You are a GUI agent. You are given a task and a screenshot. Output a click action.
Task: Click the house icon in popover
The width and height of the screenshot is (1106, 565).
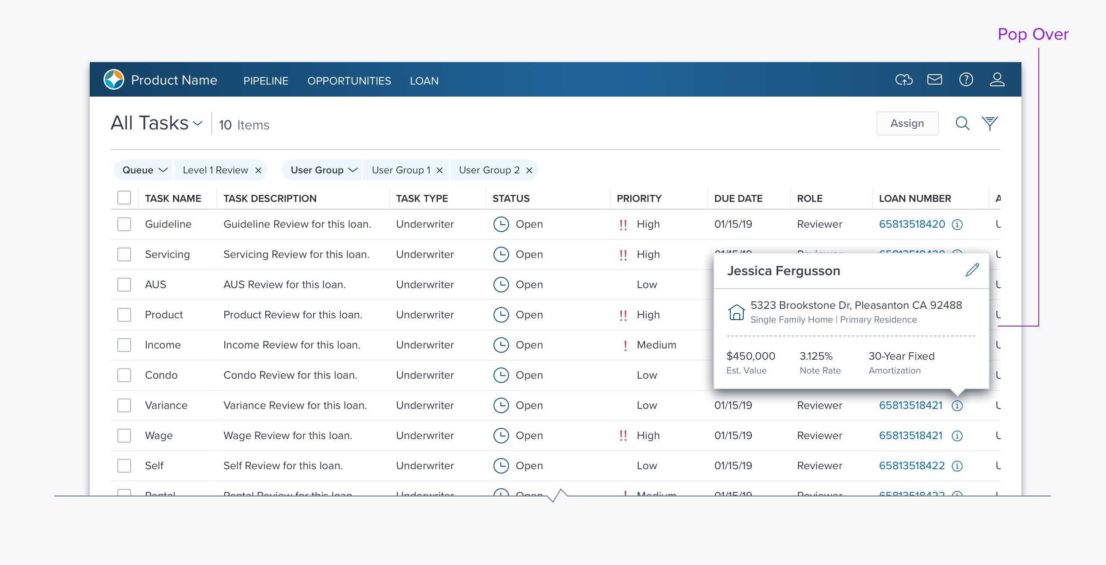coord(736,312)
